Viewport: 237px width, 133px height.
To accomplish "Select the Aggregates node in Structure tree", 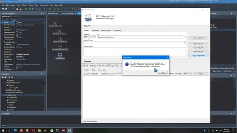I will click(13, 98).
